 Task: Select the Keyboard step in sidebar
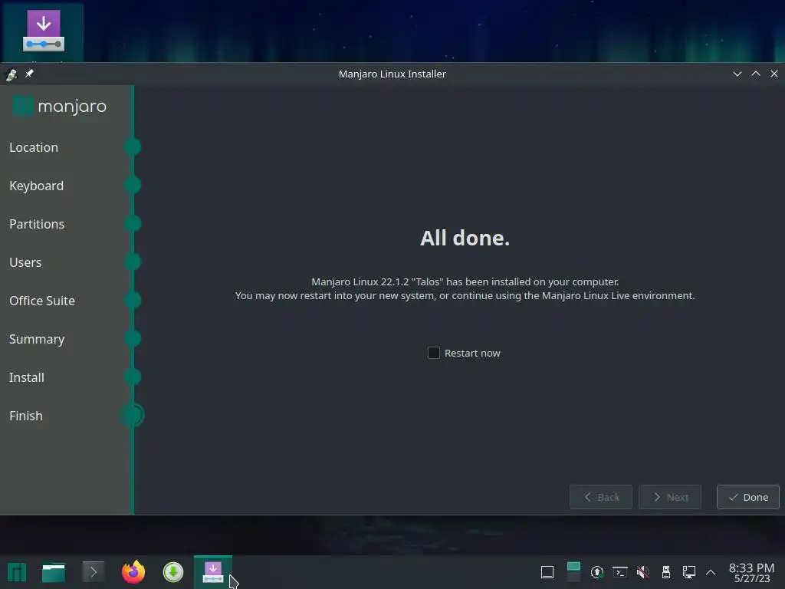[x=36, y=186]
